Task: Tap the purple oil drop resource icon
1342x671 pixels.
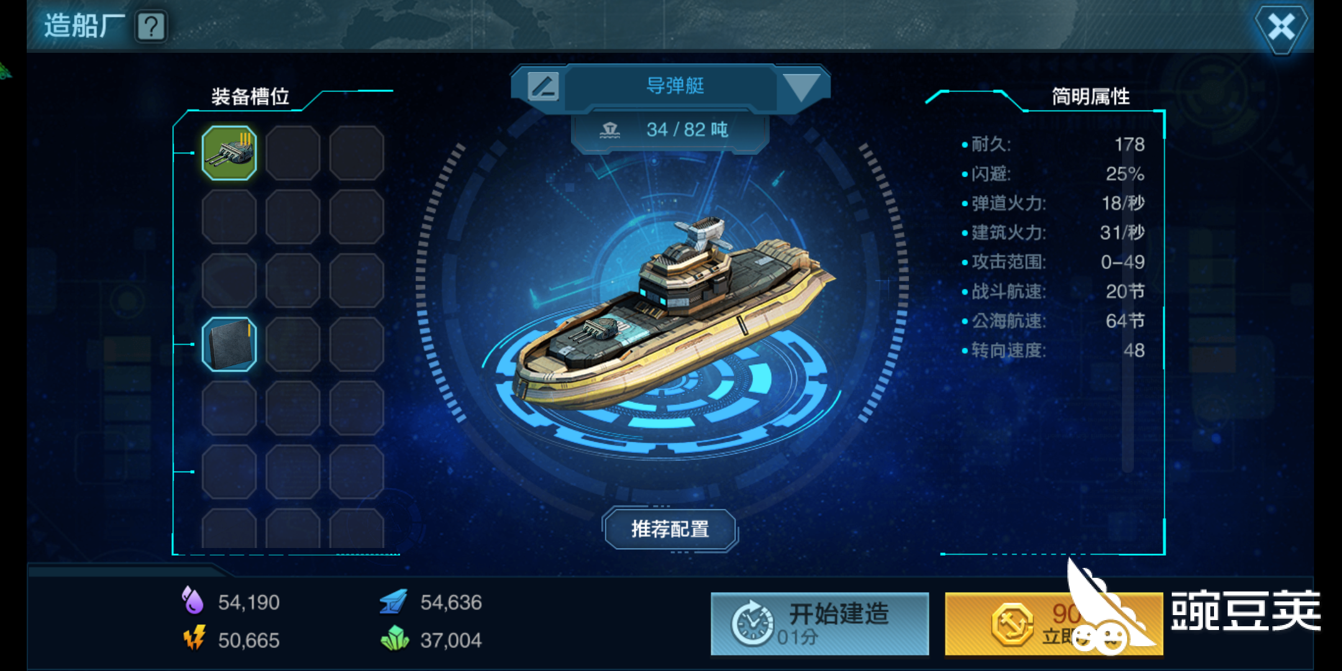Action: pyautogui.click(x=193, y=601)
